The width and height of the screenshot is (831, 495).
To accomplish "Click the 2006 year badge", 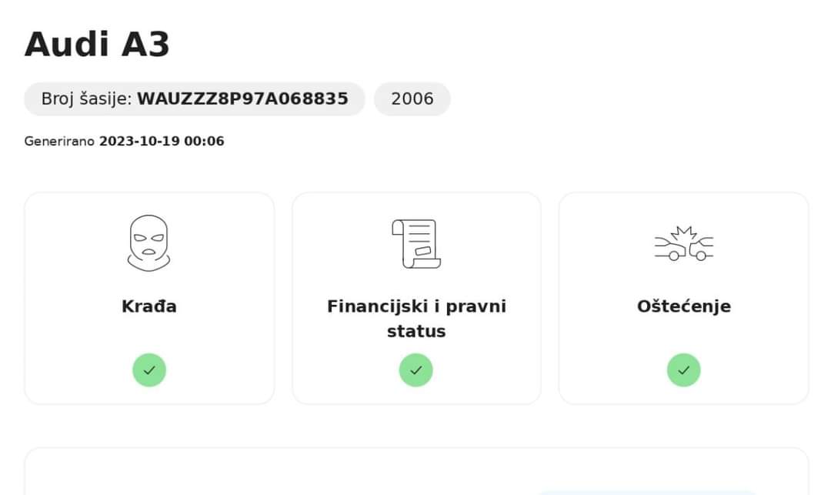I will click(x=412, y=99).
